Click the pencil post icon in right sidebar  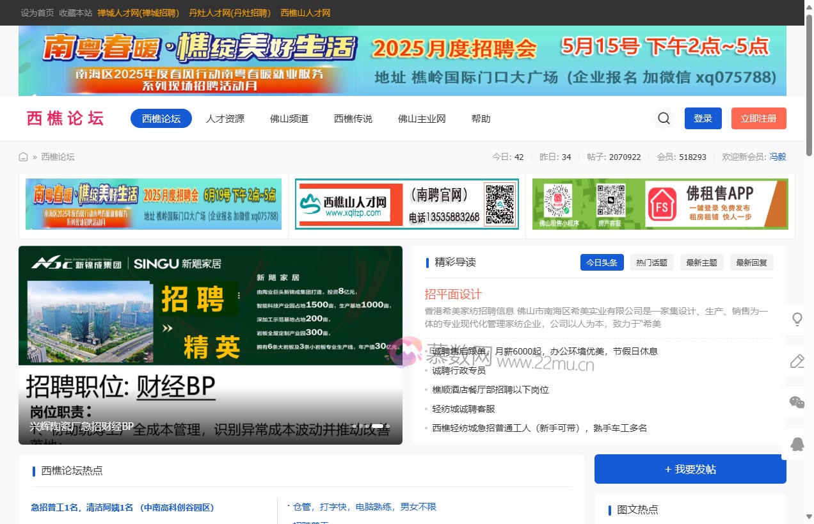[797, 361]
